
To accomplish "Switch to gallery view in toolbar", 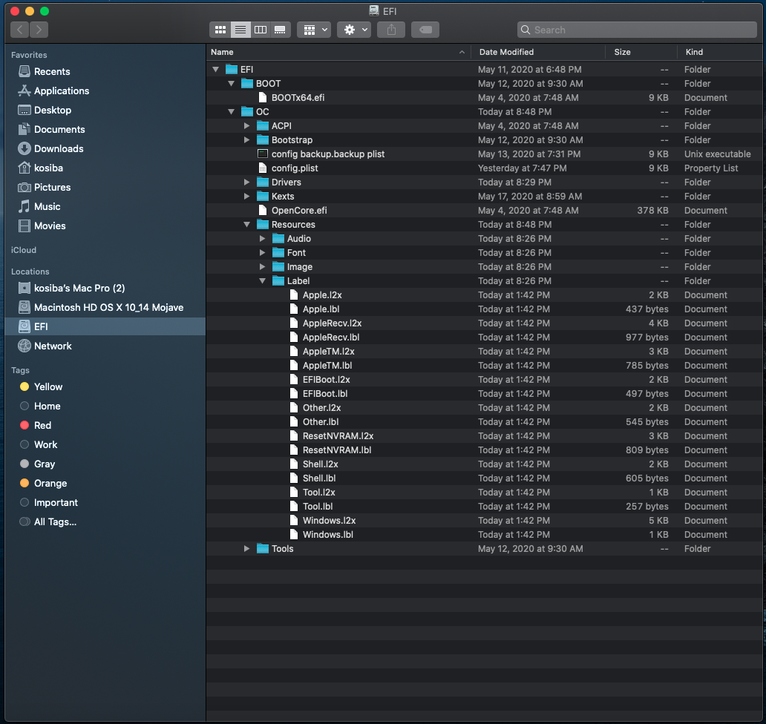I will point(280,30).
